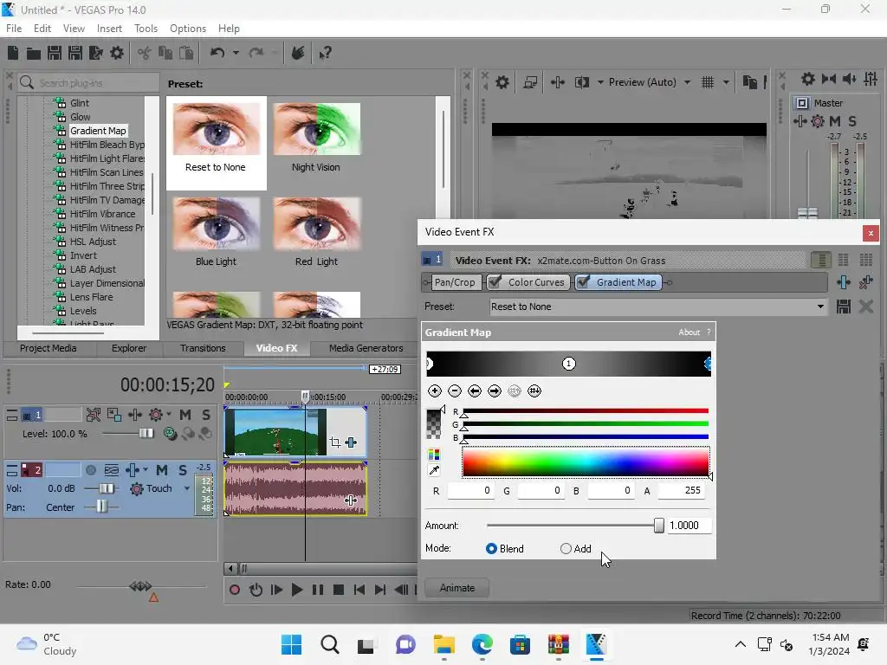Switch to the Media Generators tab
The image size is (887, 665).
[x=366, y=348]
